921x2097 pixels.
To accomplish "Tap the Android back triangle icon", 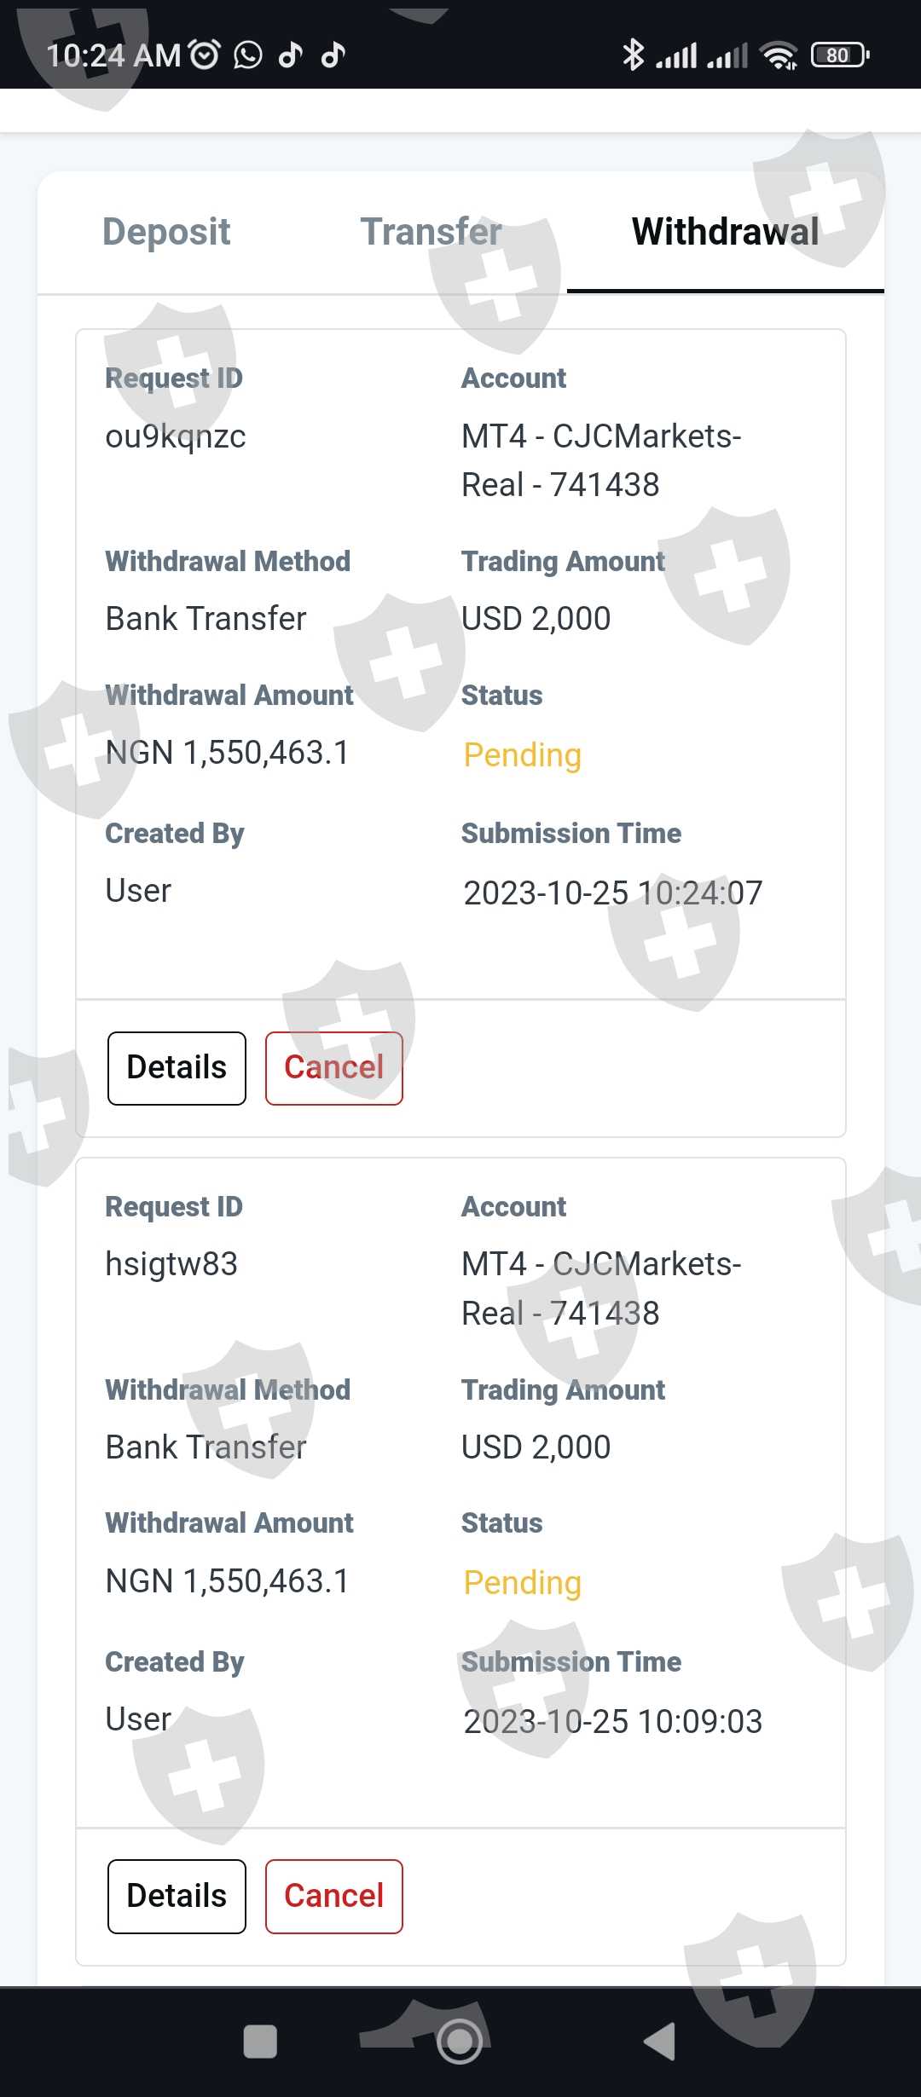I will [661, 2042].
